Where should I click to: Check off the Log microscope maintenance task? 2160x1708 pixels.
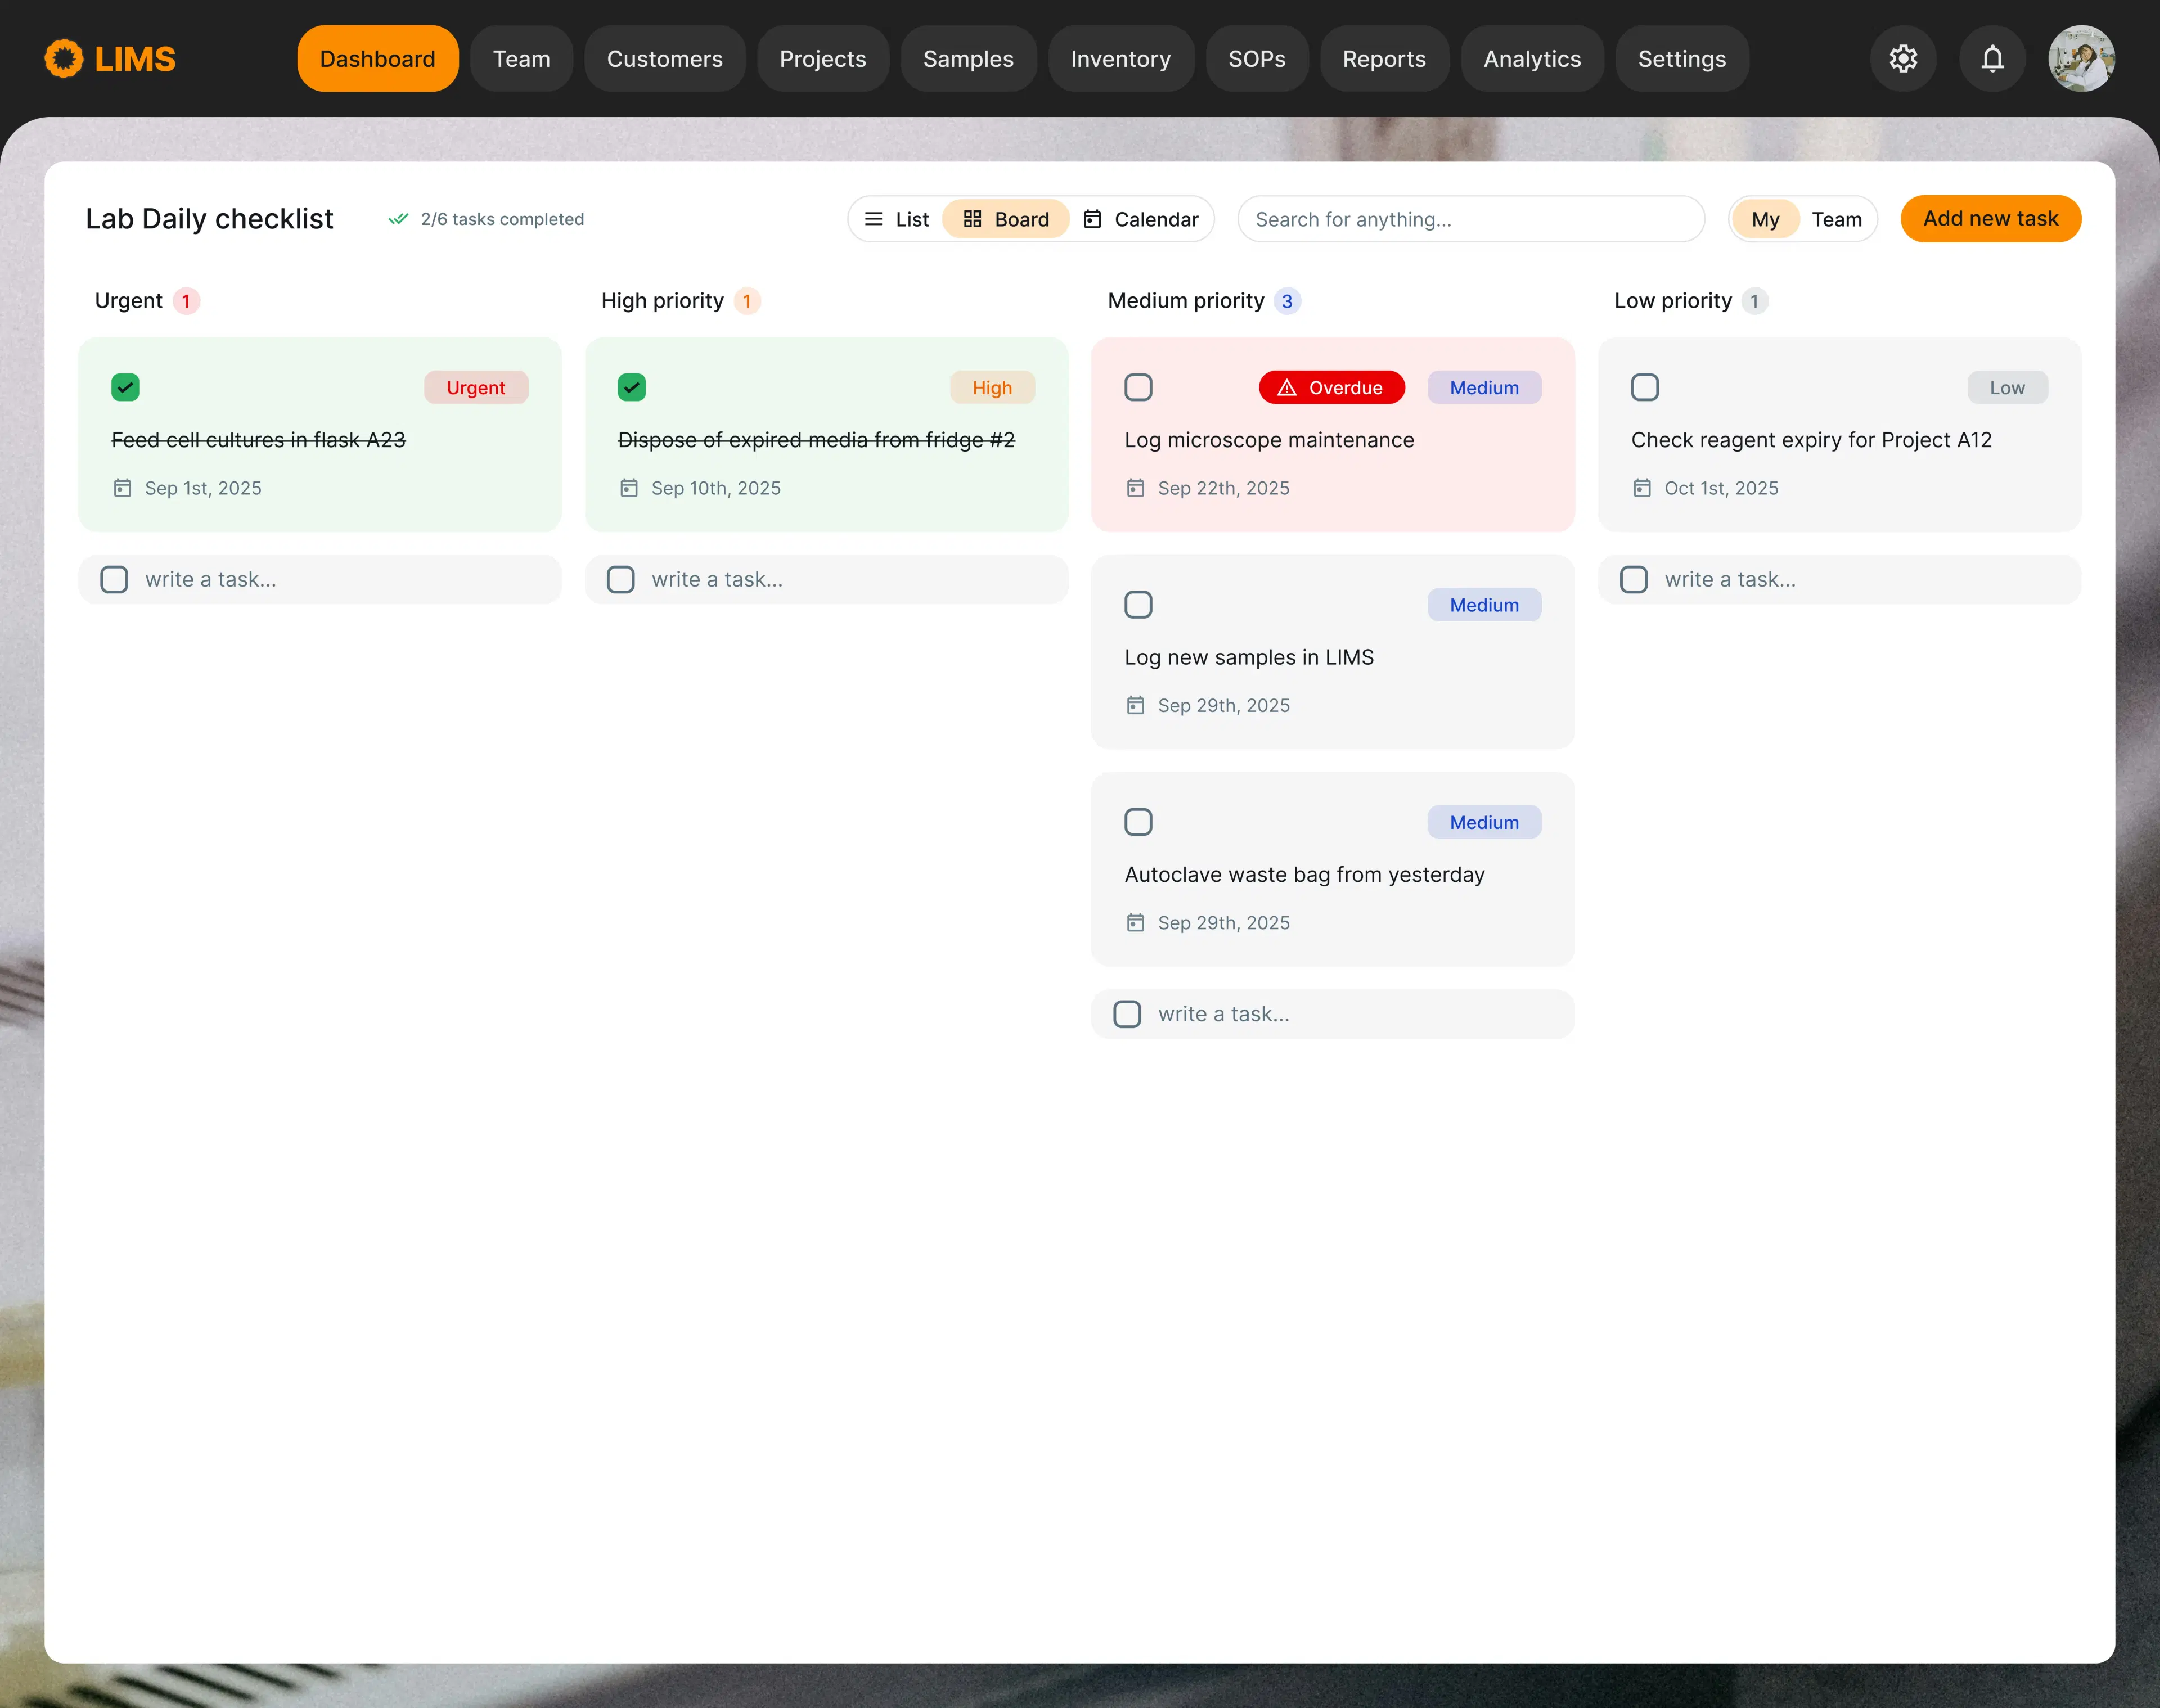(1138, 387)
